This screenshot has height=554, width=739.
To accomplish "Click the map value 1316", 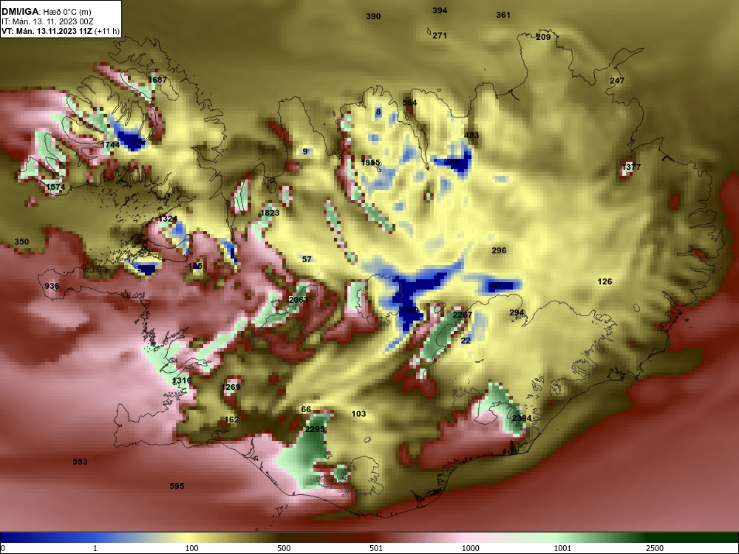I will [182, 380].
